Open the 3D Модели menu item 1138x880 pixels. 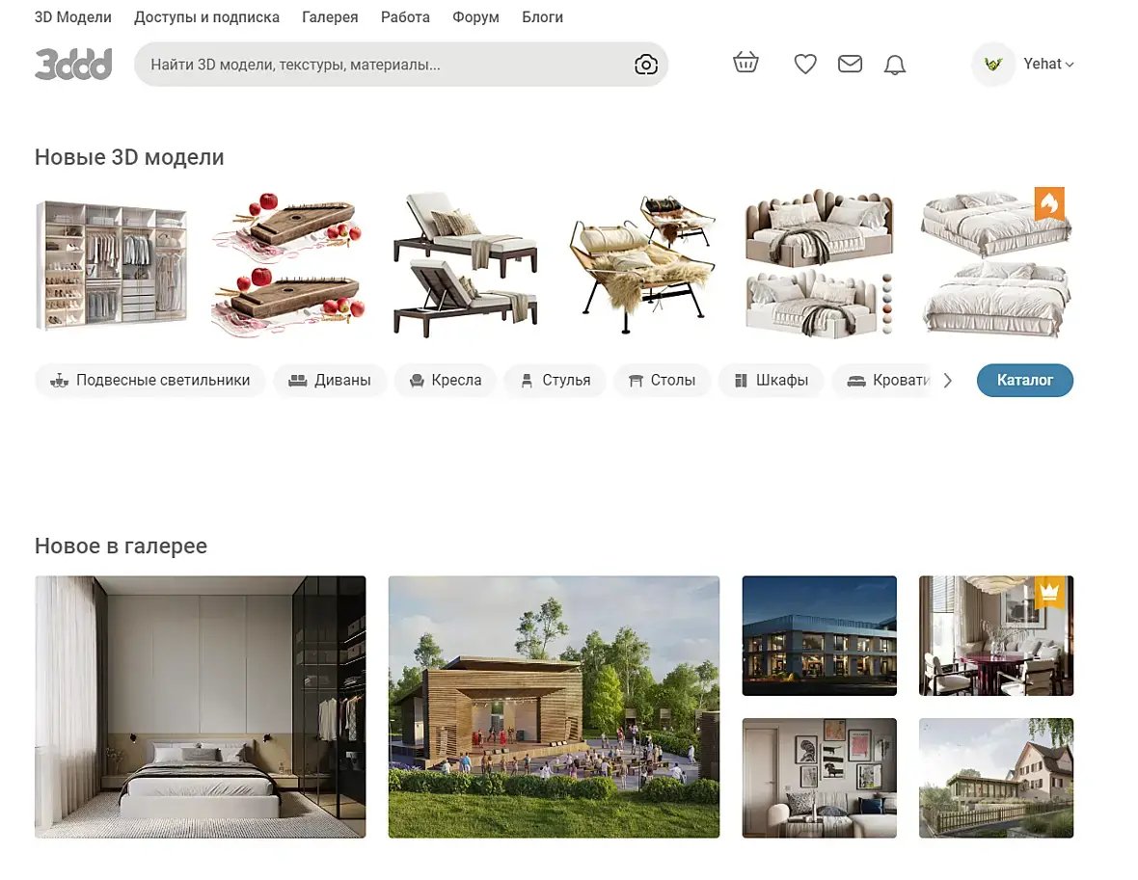(73, 16)
